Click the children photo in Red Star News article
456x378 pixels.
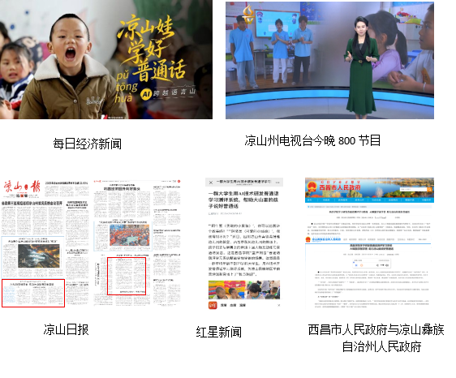(x=244, y=290)
